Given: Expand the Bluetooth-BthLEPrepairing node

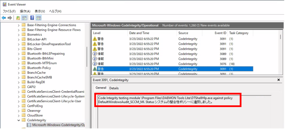Looking at the screenshot, I should coord(19,53).
